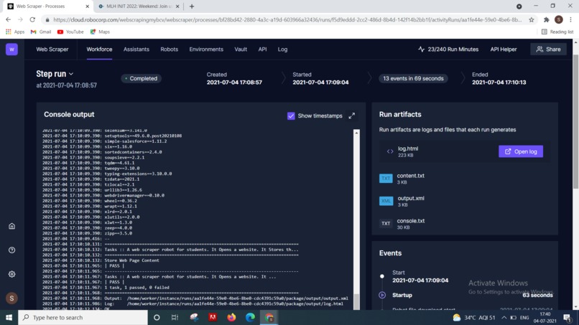Open the Robots tab
Image resolution: width=579 pixels, height=325 pixels.
[x=169, y=49]
